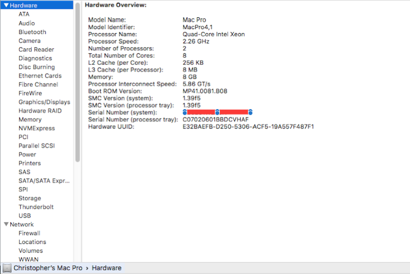Click the Mac Pro model name value
The height and width of the screenshot is (274, 410).
[x=194, y=20]
